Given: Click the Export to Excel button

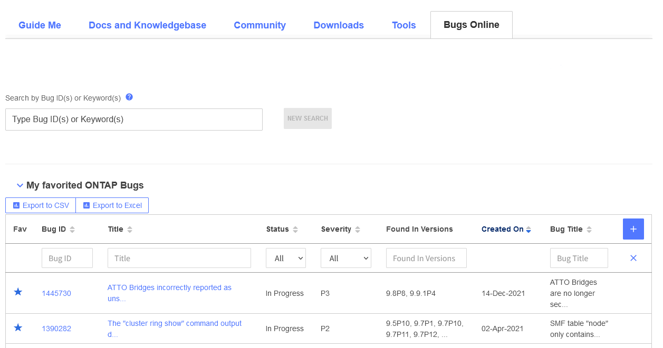Looking at the screenshot, I should [x=112, y=205].
